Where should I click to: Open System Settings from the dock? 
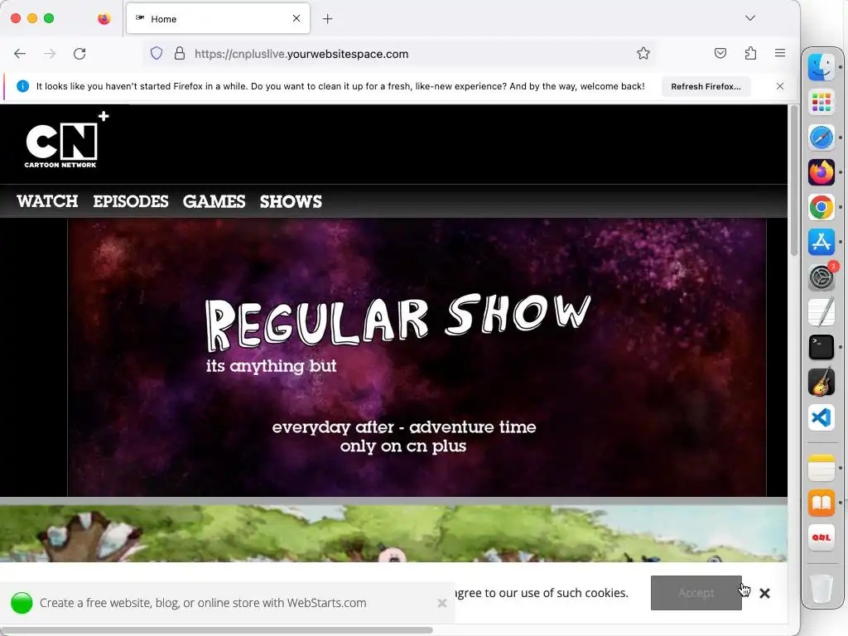click(821, 277)
